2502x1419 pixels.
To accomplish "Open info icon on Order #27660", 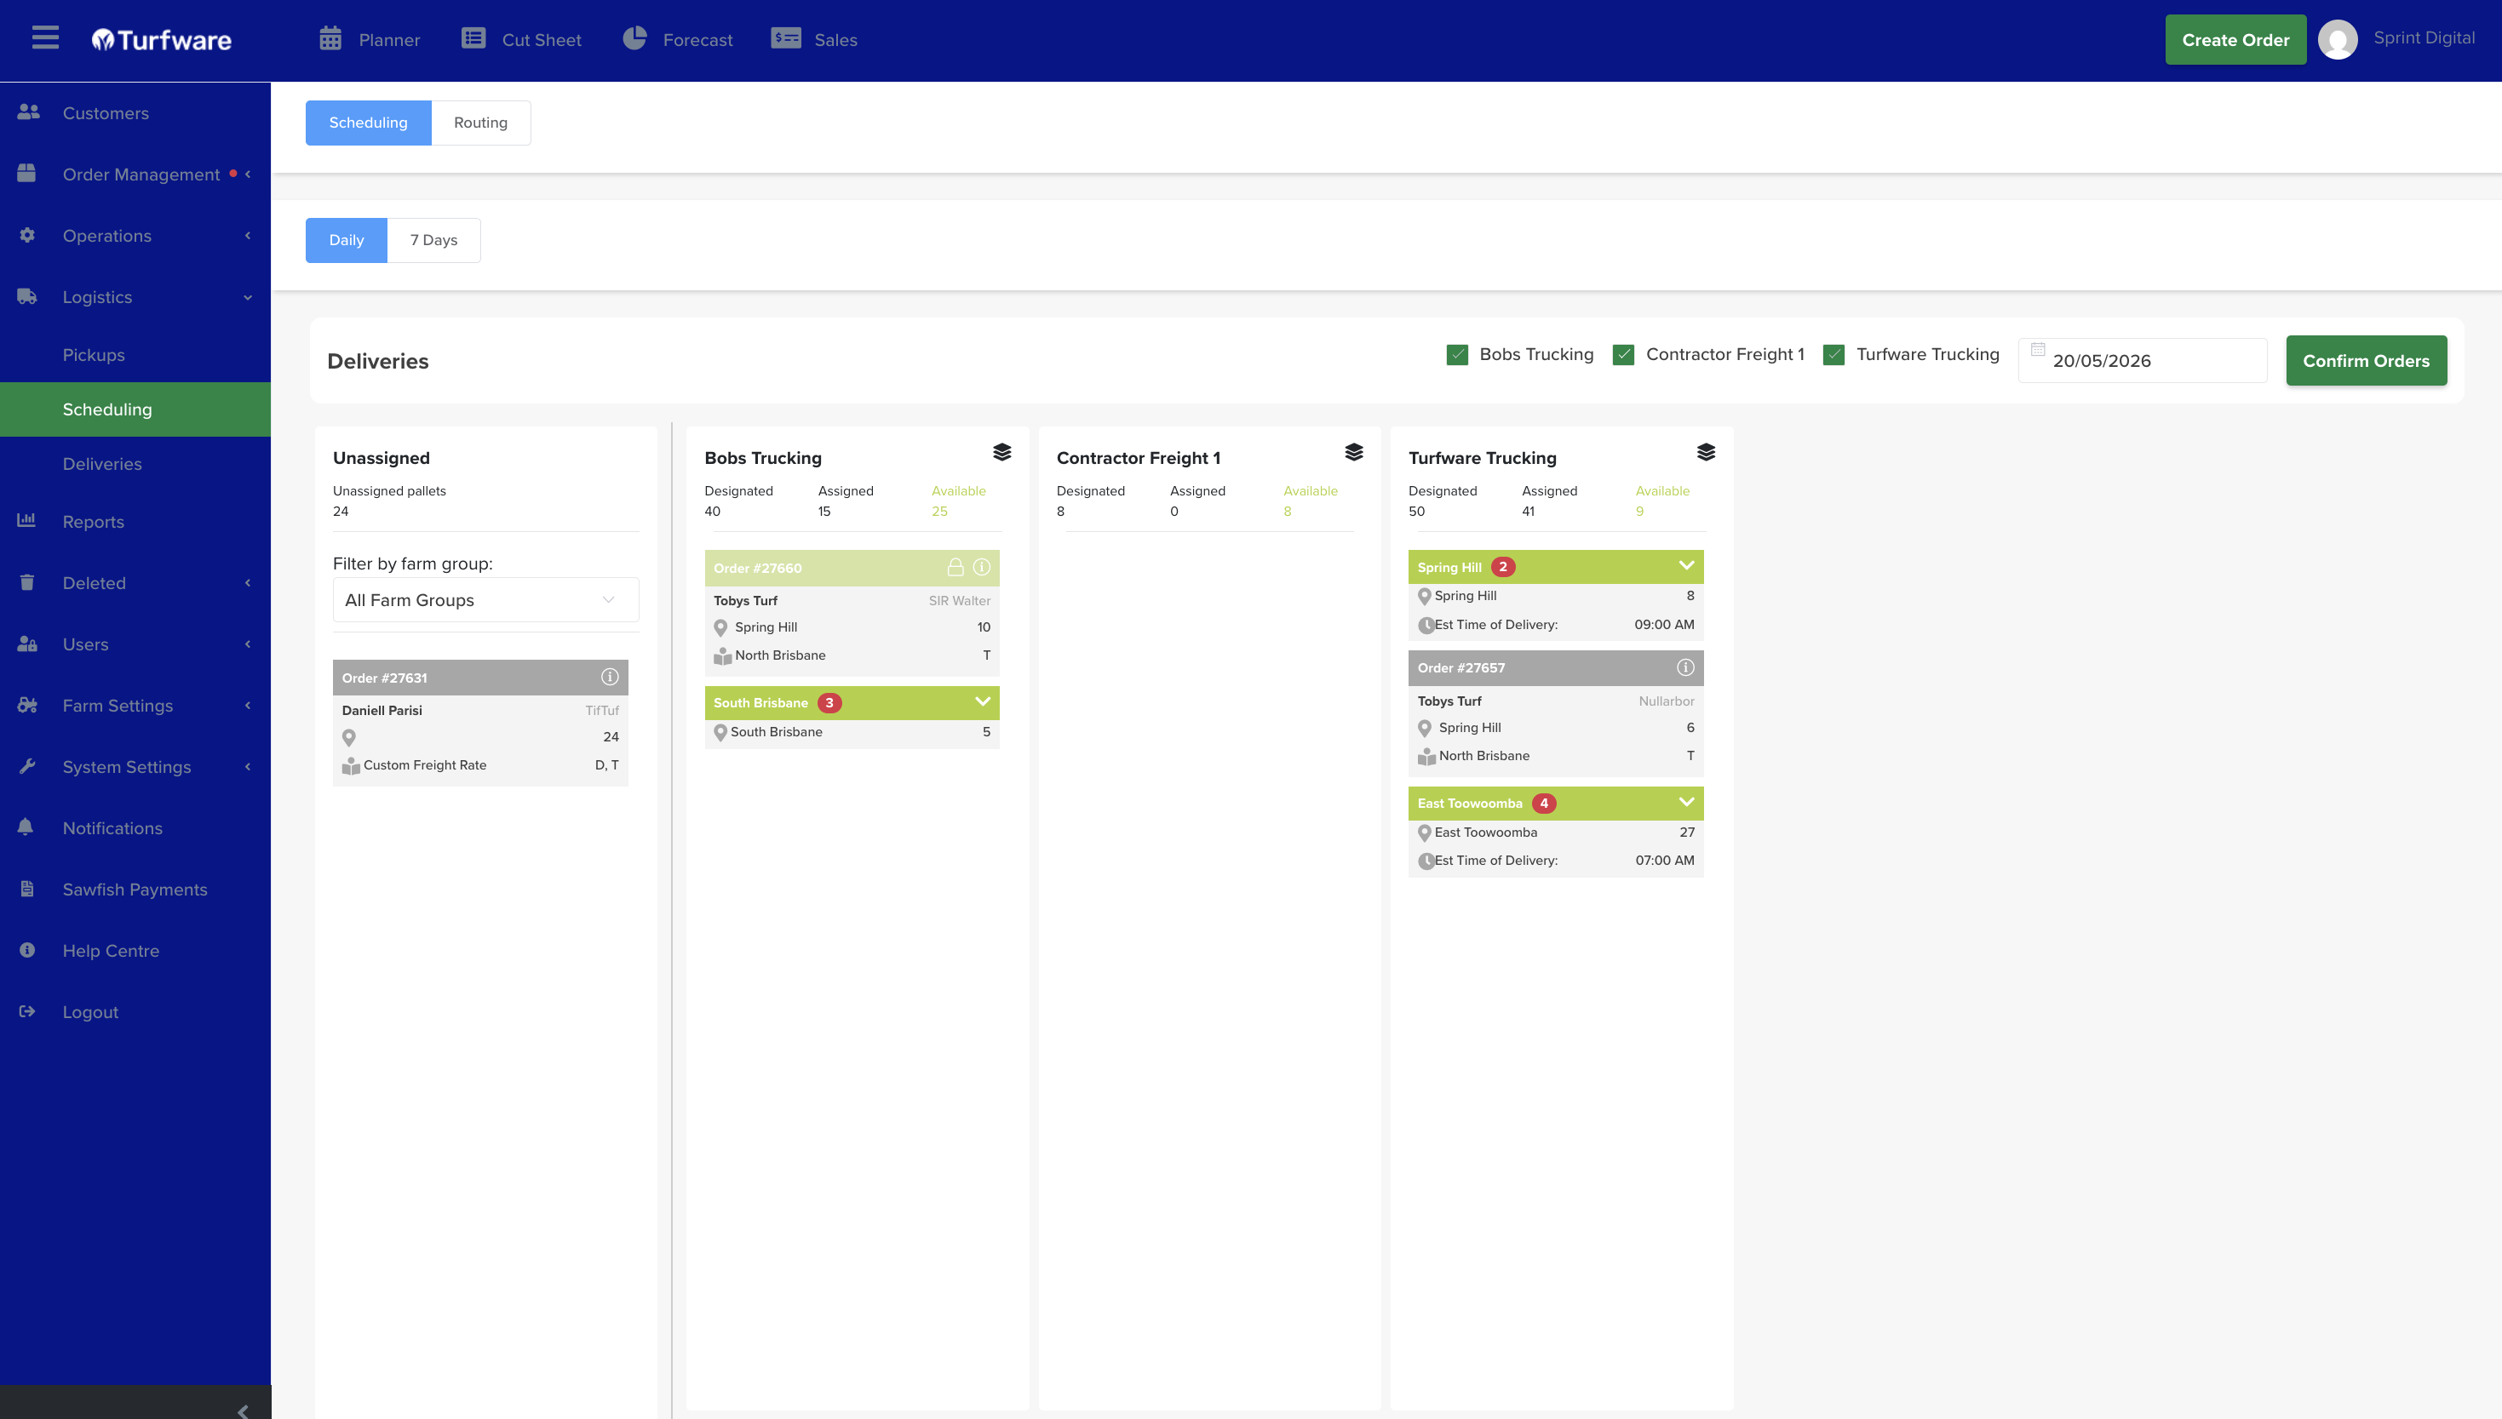I will coord(983,566).
